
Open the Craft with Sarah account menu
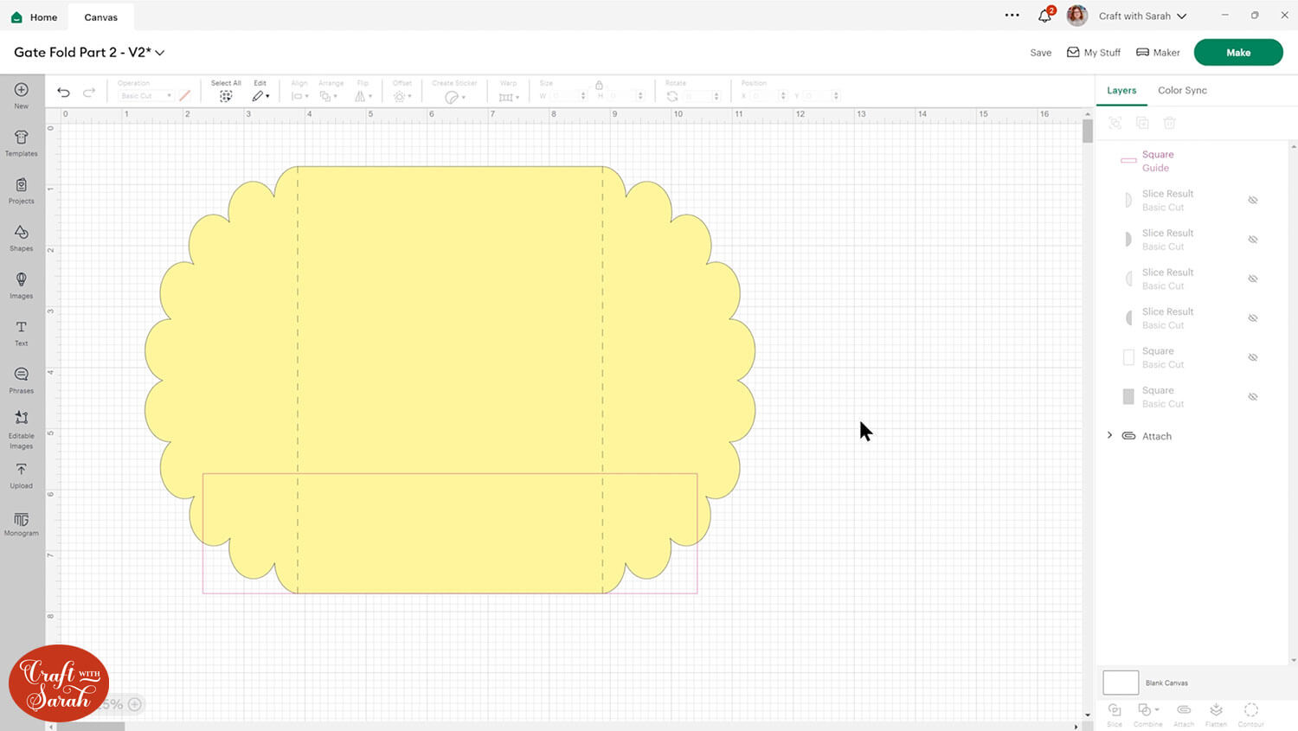[1142, 16]
